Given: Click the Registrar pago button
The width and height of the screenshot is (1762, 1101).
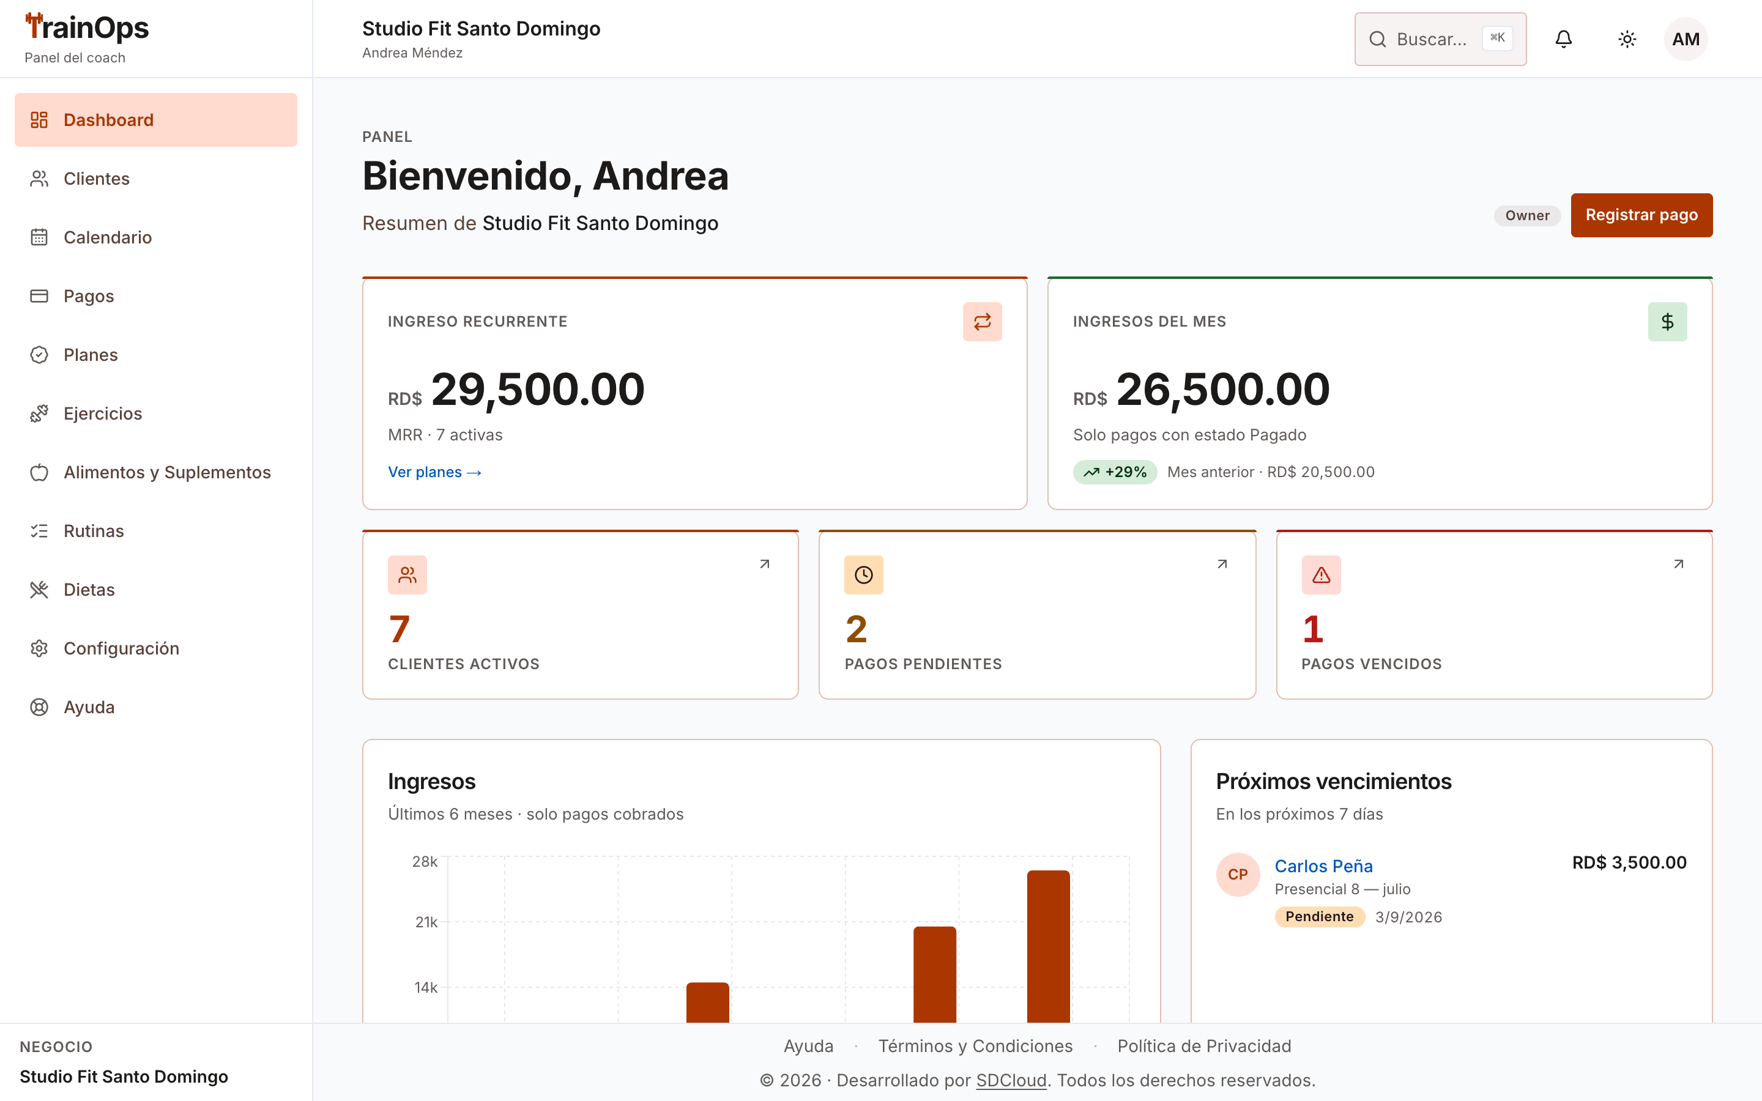Looking at the screenshot, I should (1641, 215).
